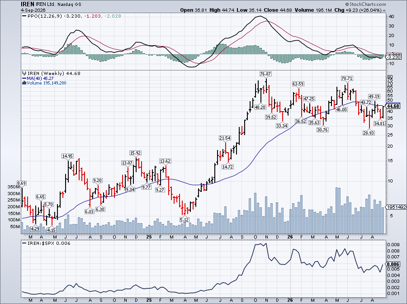Click the bold IREN ticker symbol in the header
The height and width of the screenshot is (304, 407).
28,4
